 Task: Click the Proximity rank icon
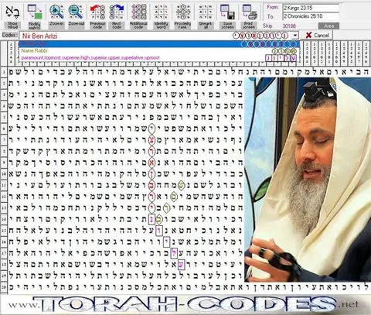(183, 12)
